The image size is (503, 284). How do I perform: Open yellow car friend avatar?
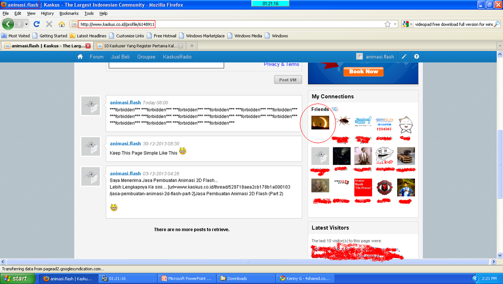[x=406, y=156]
